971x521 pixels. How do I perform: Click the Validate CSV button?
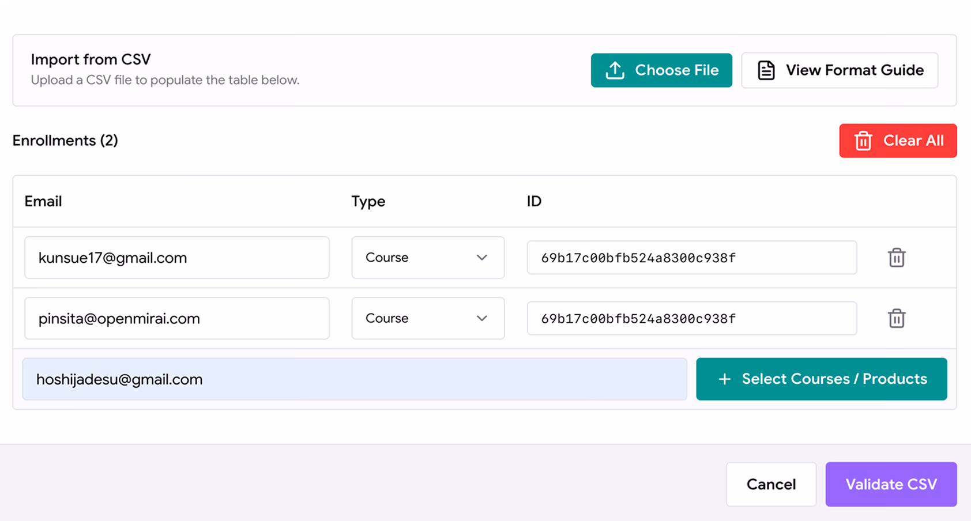click(891, 484)
